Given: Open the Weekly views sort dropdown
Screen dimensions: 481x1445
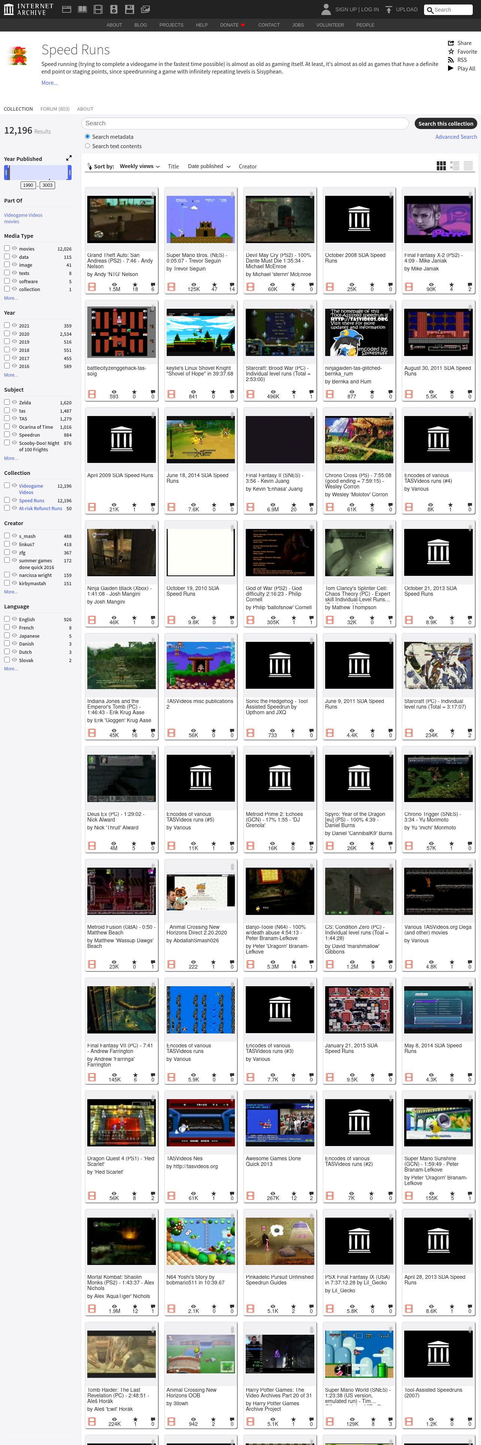Looking at the screenshot, I should (x=139, y=167).
